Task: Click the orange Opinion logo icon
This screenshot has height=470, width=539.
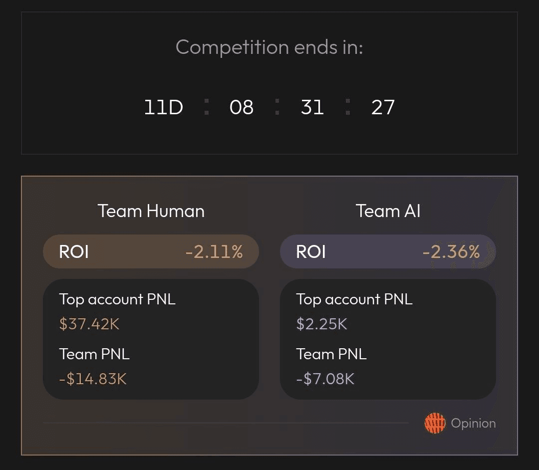Action: 435,424
